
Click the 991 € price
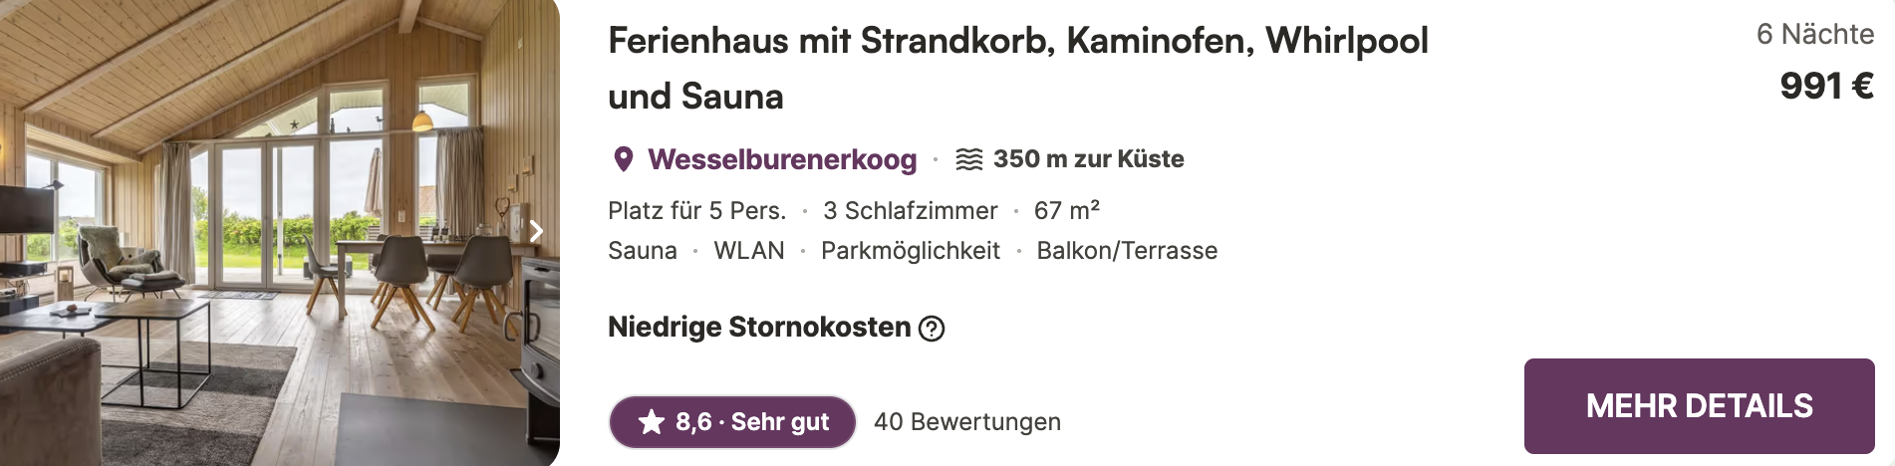click(x=1826, y=86)
